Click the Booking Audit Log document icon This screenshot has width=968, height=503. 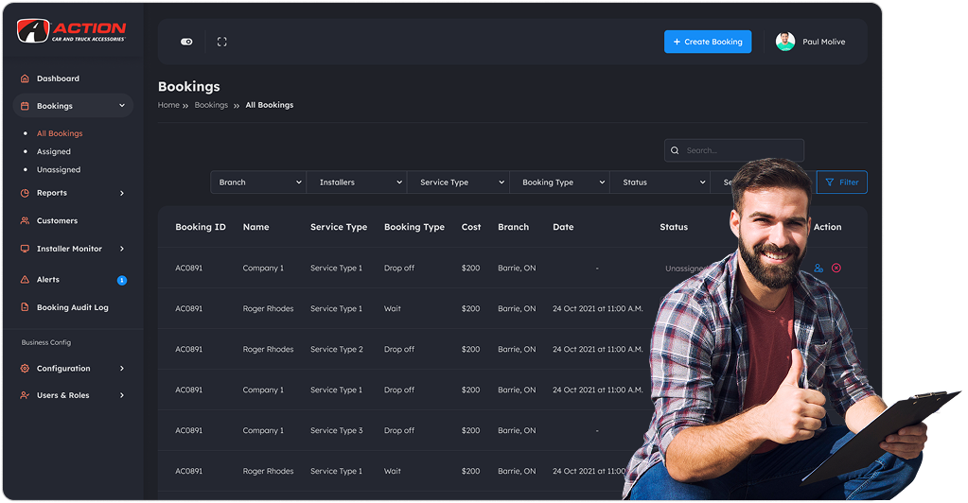coord(25,307)
